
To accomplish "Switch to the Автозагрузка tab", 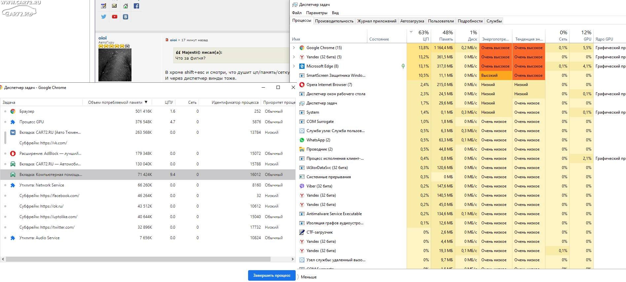I will (x=412, y=21).
